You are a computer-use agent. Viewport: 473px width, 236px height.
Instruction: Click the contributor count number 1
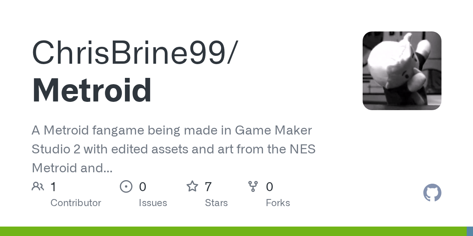pyautogui.click(x=53, y=187)
